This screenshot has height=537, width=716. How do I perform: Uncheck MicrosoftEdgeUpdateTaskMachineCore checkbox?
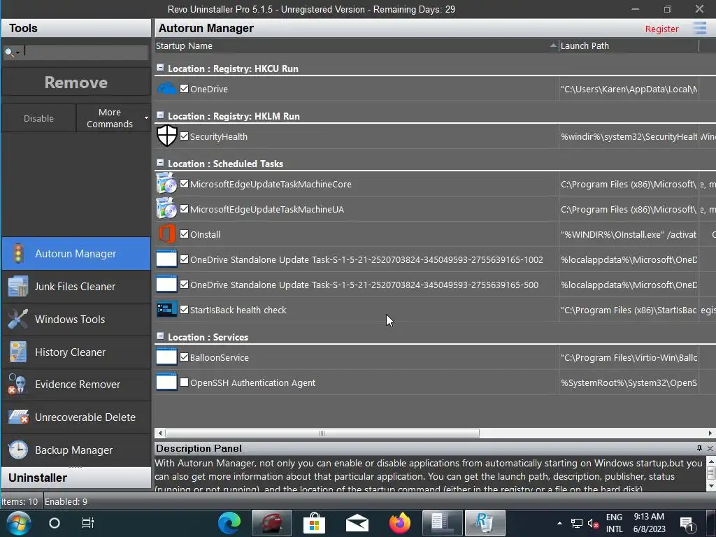tap(184, 184)
